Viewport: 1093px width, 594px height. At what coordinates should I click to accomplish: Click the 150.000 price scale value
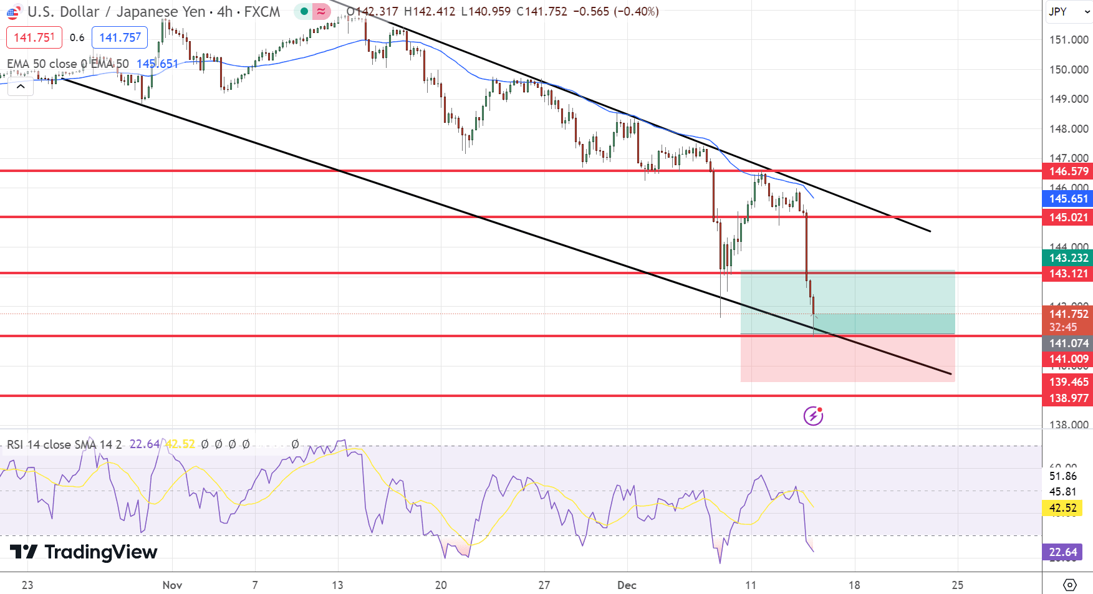[x=1069, y=70]
